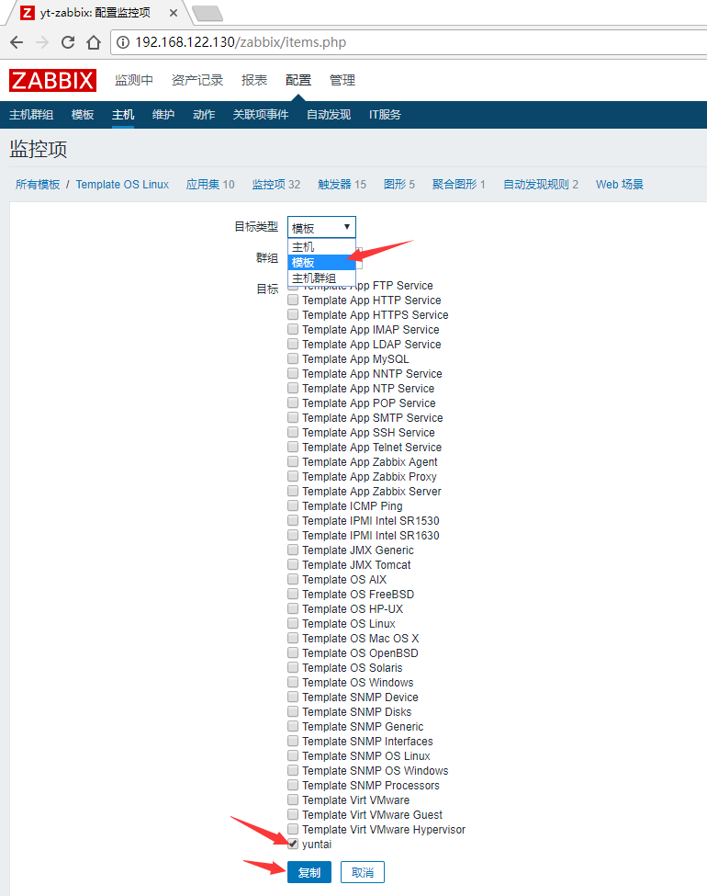Go to 主机群组 submenu
The width and height of the screenshot is (707, 896).
[31, 115]
